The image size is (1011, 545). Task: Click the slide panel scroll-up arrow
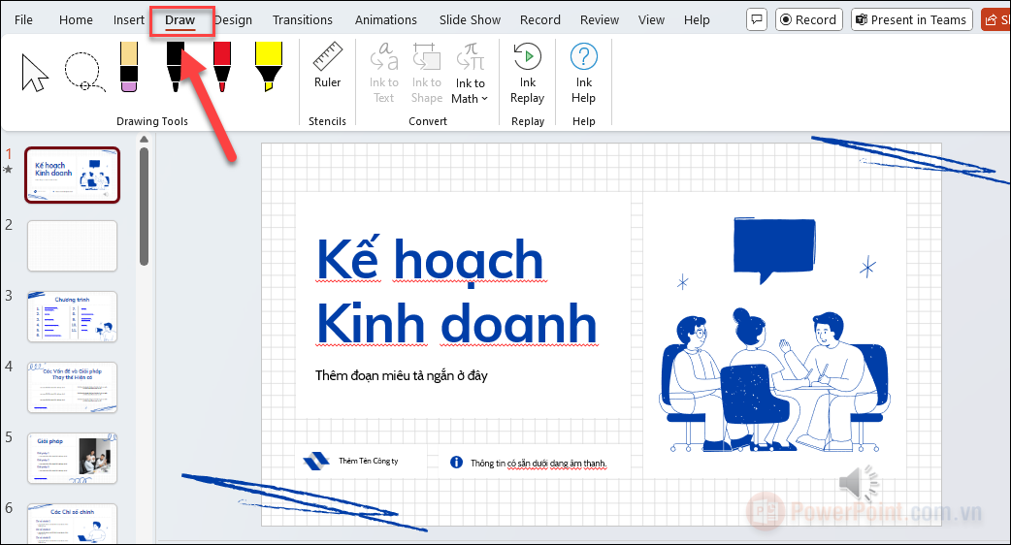click(x=144, y=139)
